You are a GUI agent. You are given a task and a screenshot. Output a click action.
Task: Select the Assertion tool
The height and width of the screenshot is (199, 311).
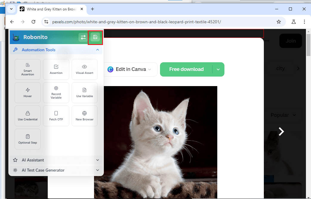(56, 69)
